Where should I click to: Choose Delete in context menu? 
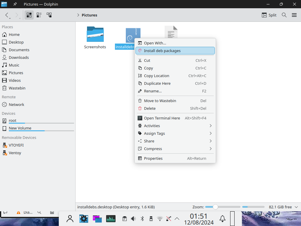tap(175, 108)
